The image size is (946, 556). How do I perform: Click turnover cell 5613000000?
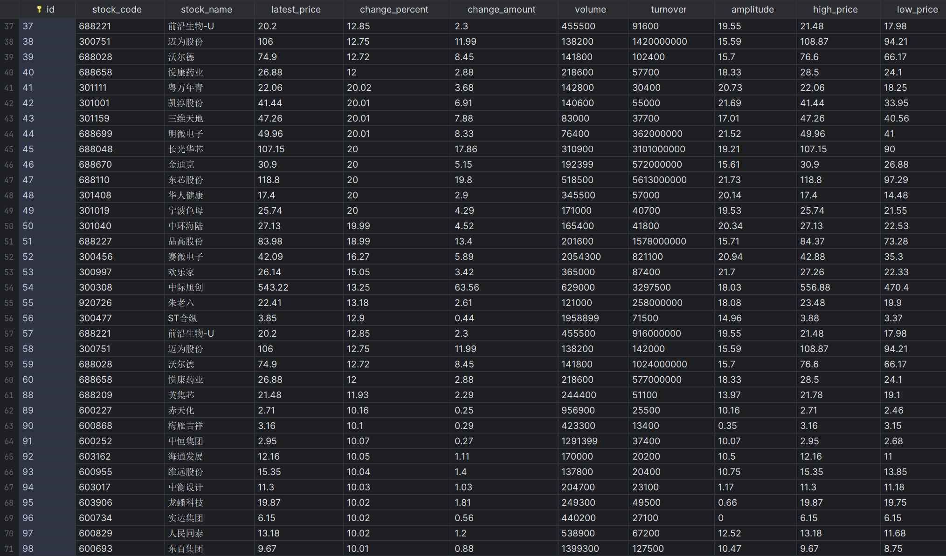(x=659, y=180)
